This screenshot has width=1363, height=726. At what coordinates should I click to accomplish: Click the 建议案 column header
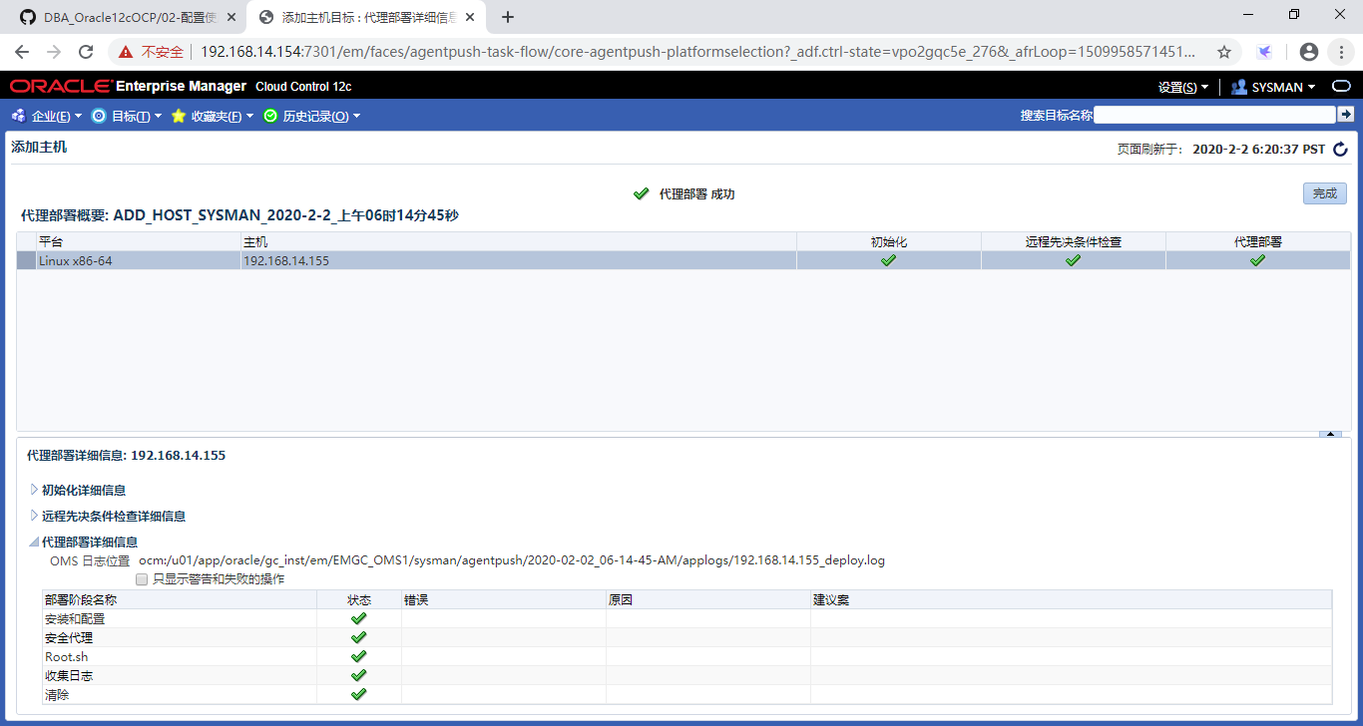click(x=1071, y=599)
